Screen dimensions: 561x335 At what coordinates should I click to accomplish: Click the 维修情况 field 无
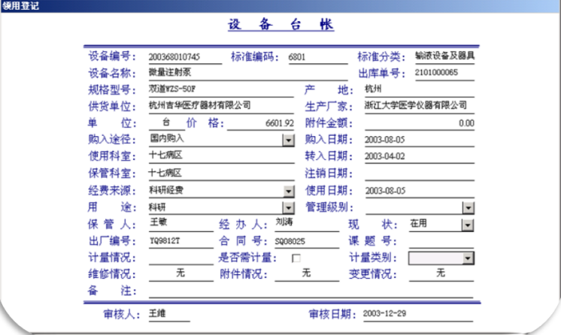pyautogui.click(x=181, y=274)
